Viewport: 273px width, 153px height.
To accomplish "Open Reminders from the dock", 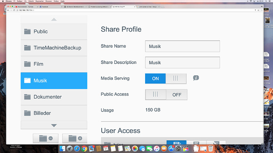I will (x=120, y=149).
